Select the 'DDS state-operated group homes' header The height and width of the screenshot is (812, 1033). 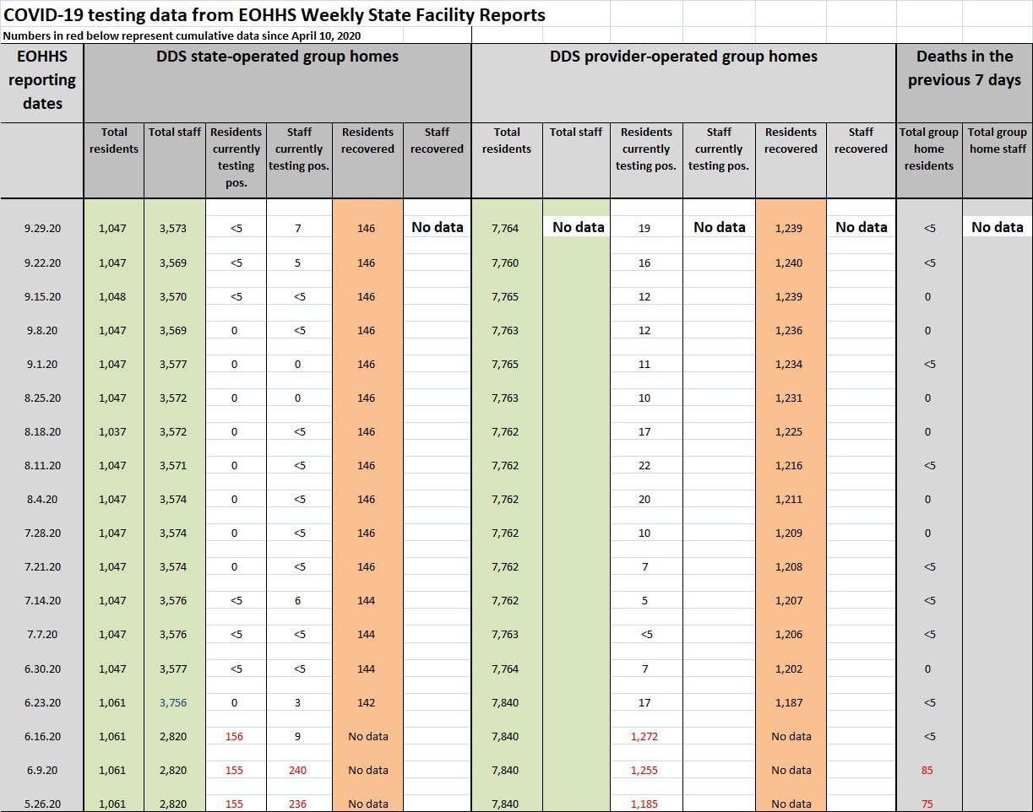(x=277, y=57)
